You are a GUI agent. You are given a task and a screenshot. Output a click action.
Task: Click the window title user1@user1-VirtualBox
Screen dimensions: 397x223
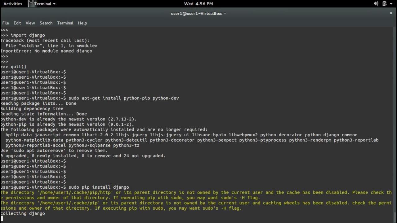(x=198, y=13)
